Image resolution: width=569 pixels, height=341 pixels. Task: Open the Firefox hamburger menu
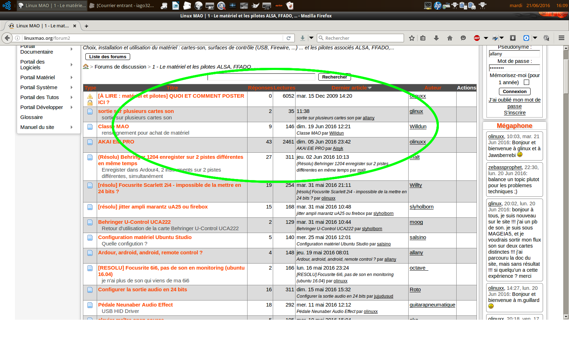[562, 38]
